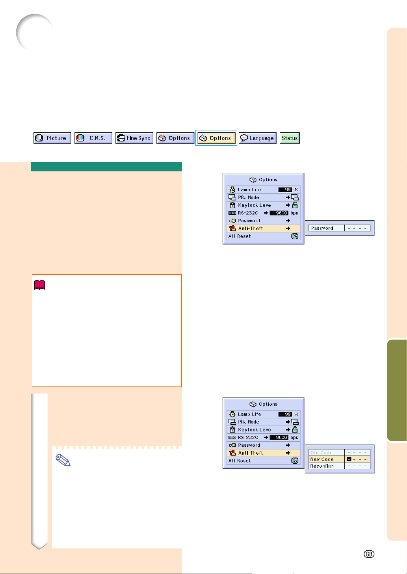Click the Password entry field with dashes
407x574 pixels.
[357, 228]
